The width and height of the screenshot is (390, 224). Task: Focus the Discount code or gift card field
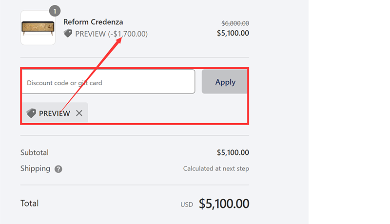[x=108, y=82]
